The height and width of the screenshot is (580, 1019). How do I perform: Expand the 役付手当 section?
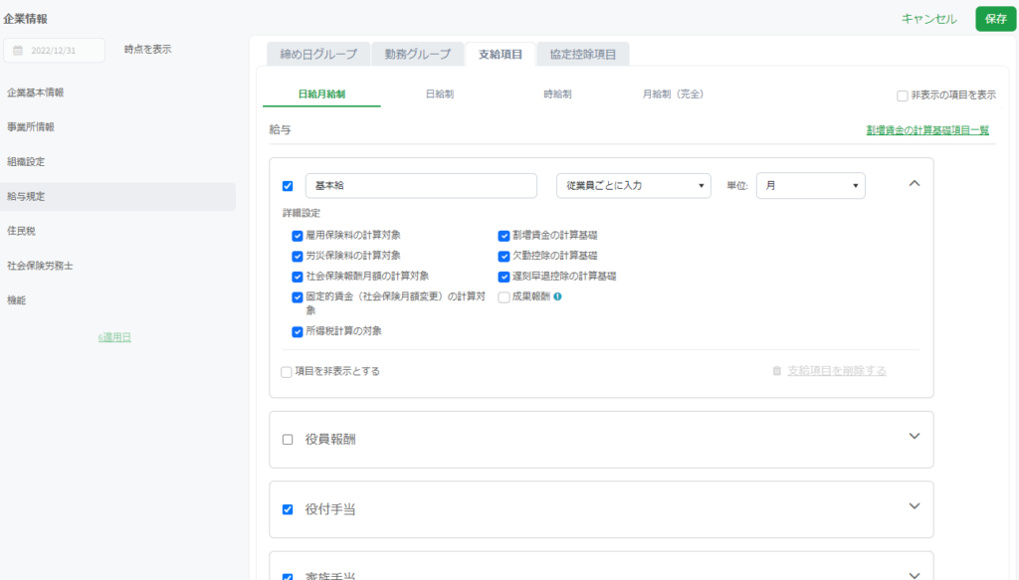tap(915, 507)
